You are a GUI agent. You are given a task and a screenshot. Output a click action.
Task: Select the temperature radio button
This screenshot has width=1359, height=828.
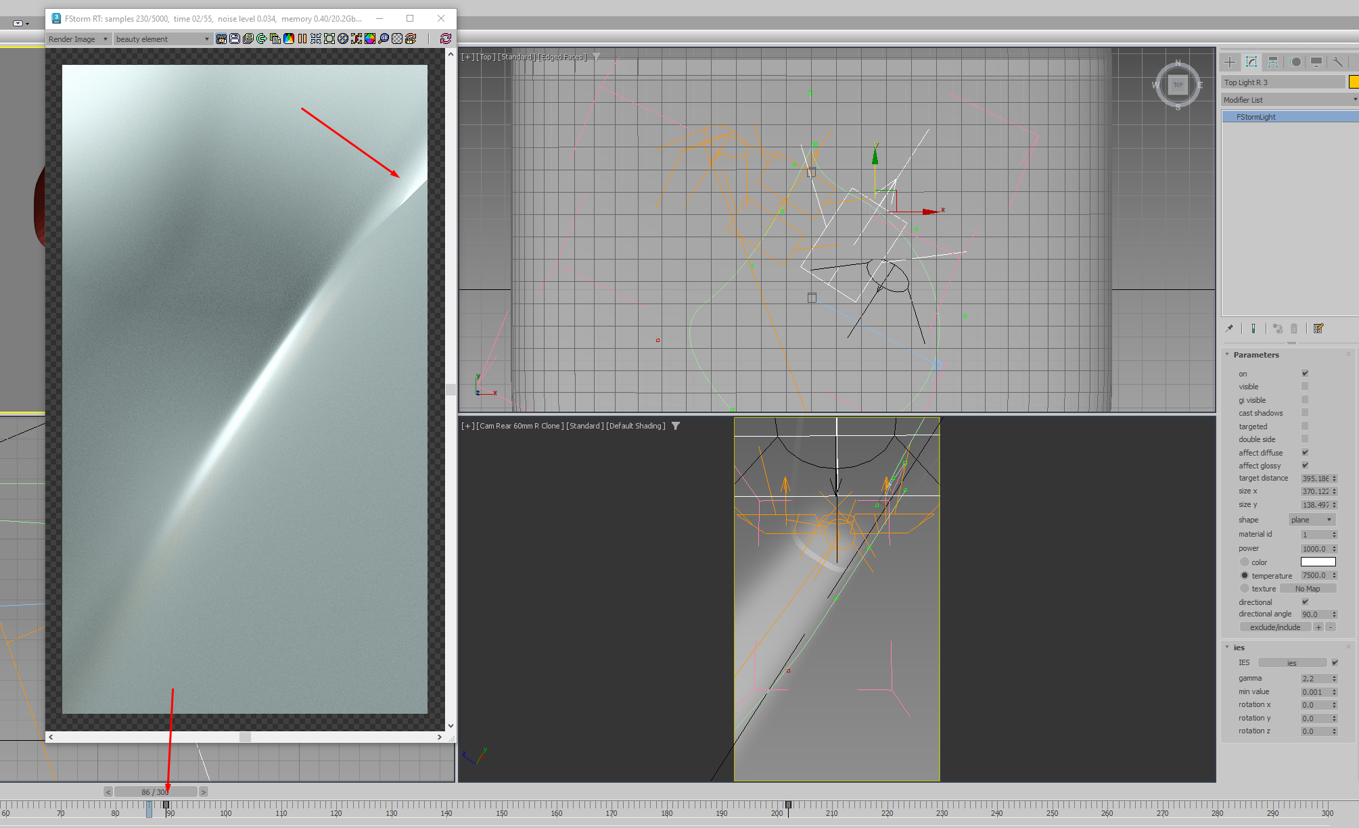(x=1245, y=575)
